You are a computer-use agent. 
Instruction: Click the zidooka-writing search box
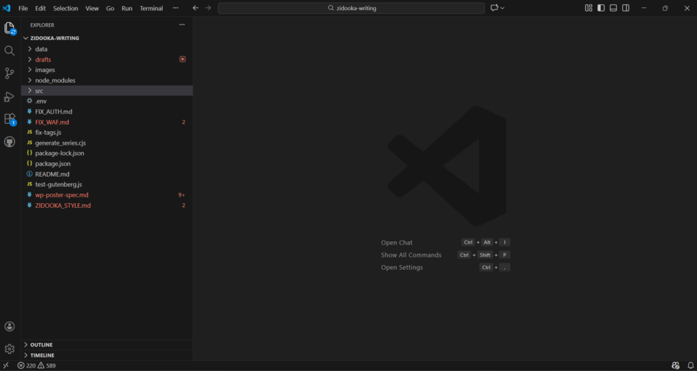click(x=351, y=8)
